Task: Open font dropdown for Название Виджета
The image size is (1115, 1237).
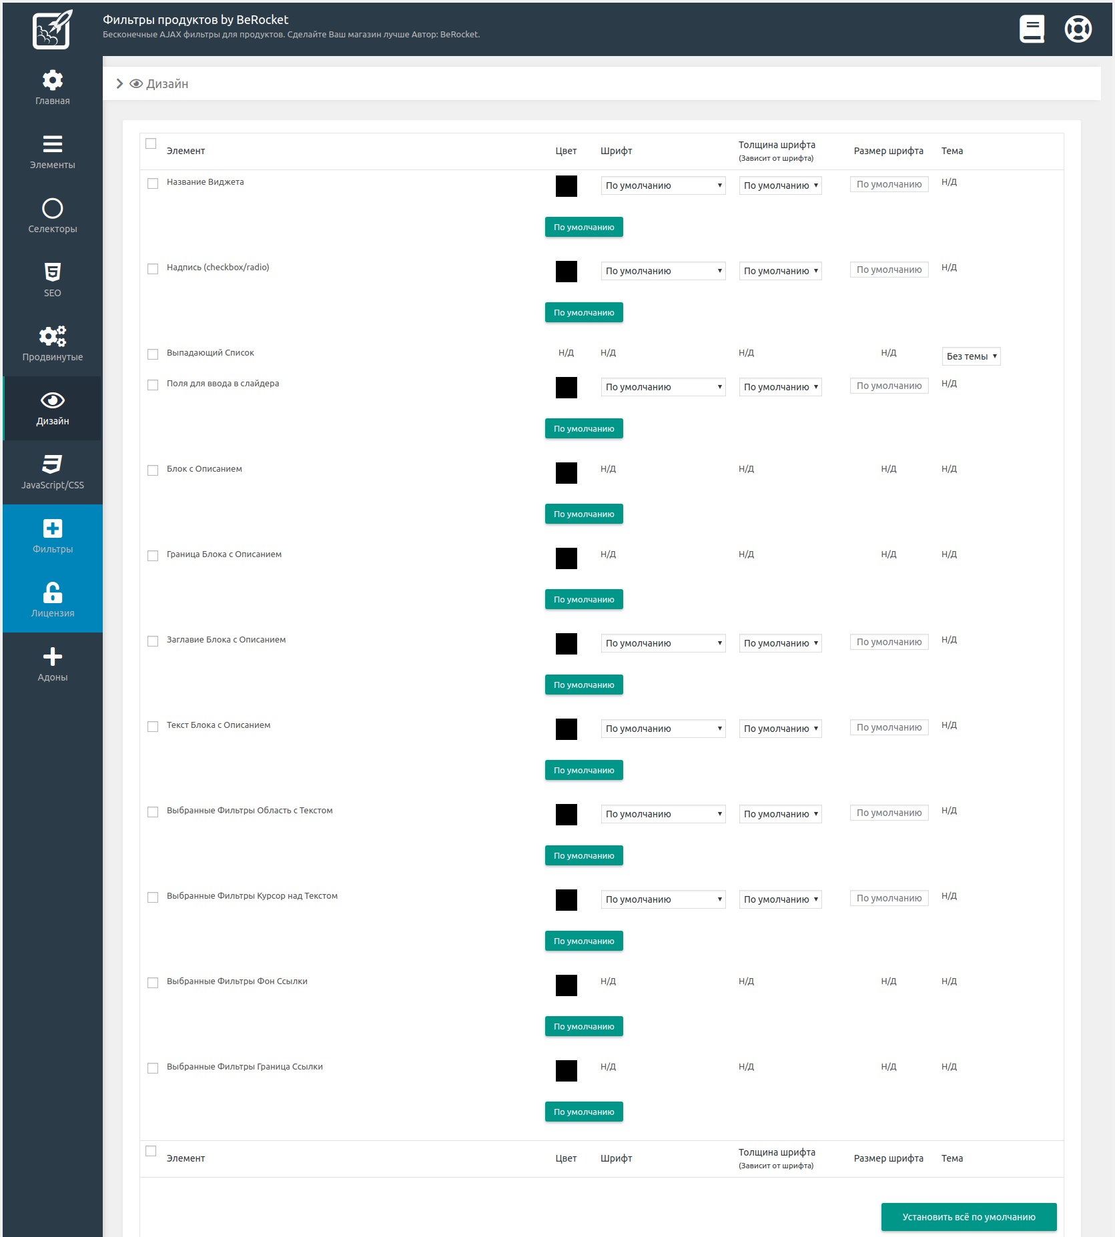Action: (663, 185)
